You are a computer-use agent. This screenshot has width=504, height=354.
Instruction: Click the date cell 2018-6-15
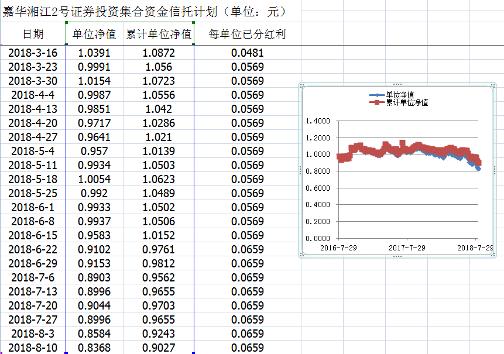point(33,235)
